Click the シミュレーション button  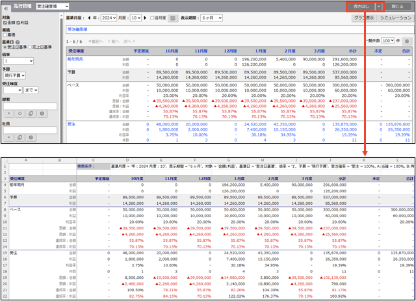(395, 18)
